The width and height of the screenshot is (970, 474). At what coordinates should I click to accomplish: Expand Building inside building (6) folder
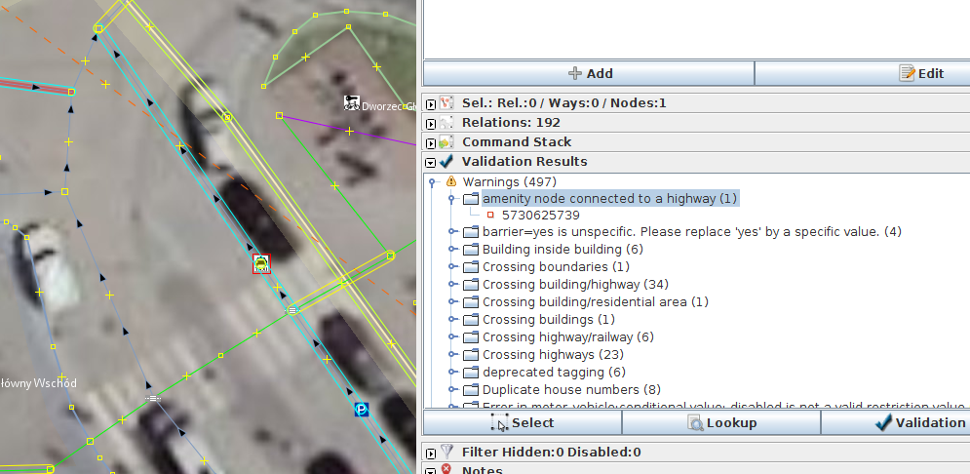(x=453, y=250)
